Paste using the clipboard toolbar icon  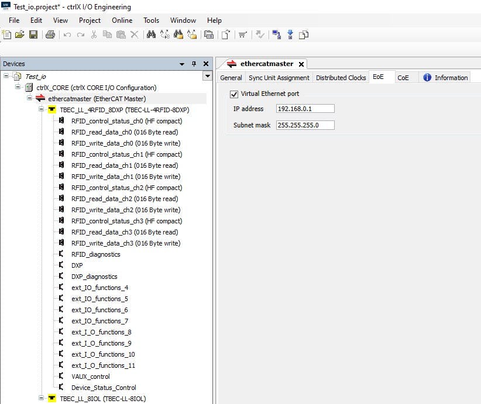point(121,34)
